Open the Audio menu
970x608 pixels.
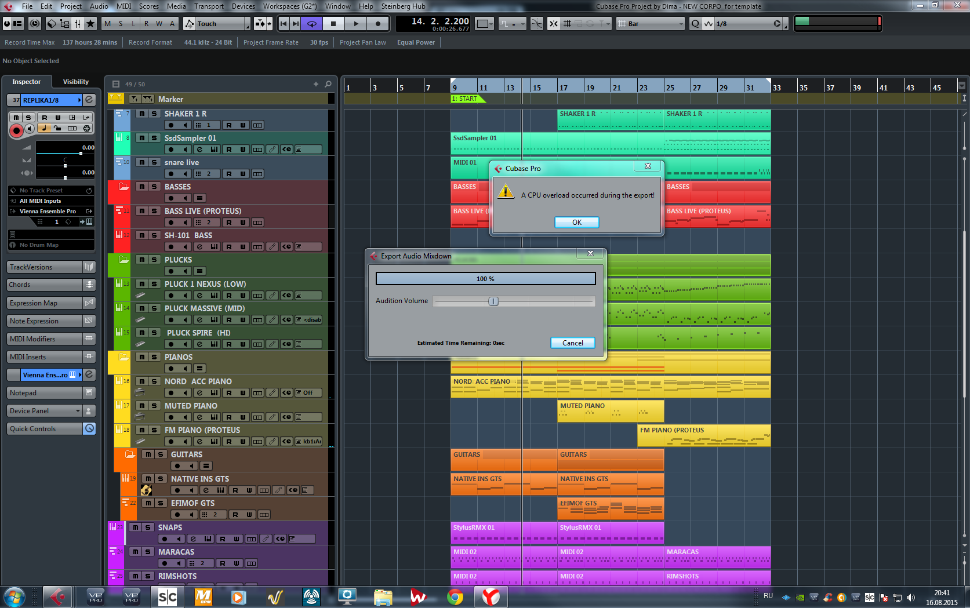tap(99, 6)
